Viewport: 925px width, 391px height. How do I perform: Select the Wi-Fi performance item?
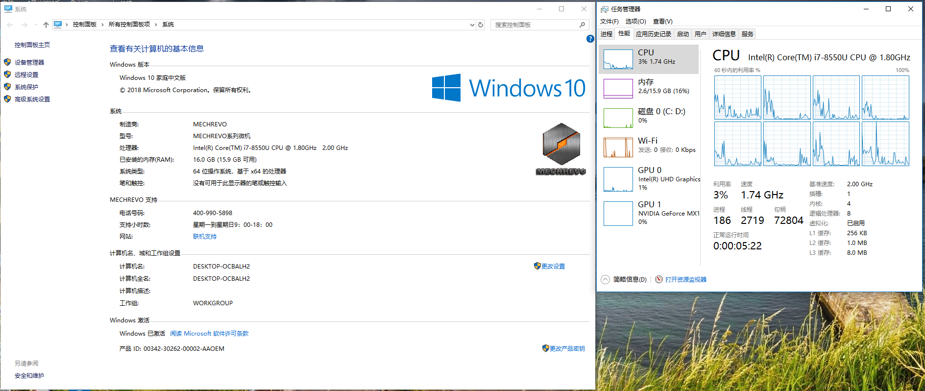649,147
